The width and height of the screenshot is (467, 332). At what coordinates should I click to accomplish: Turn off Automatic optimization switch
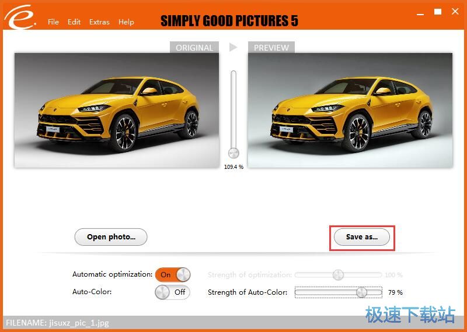(172, 274)
